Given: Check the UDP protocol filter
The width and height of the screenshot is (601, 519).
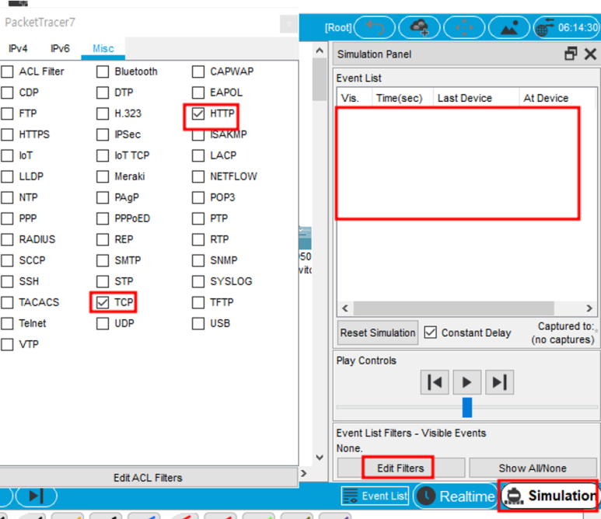Looking at the screenshot, I should (x=103, y=323).
